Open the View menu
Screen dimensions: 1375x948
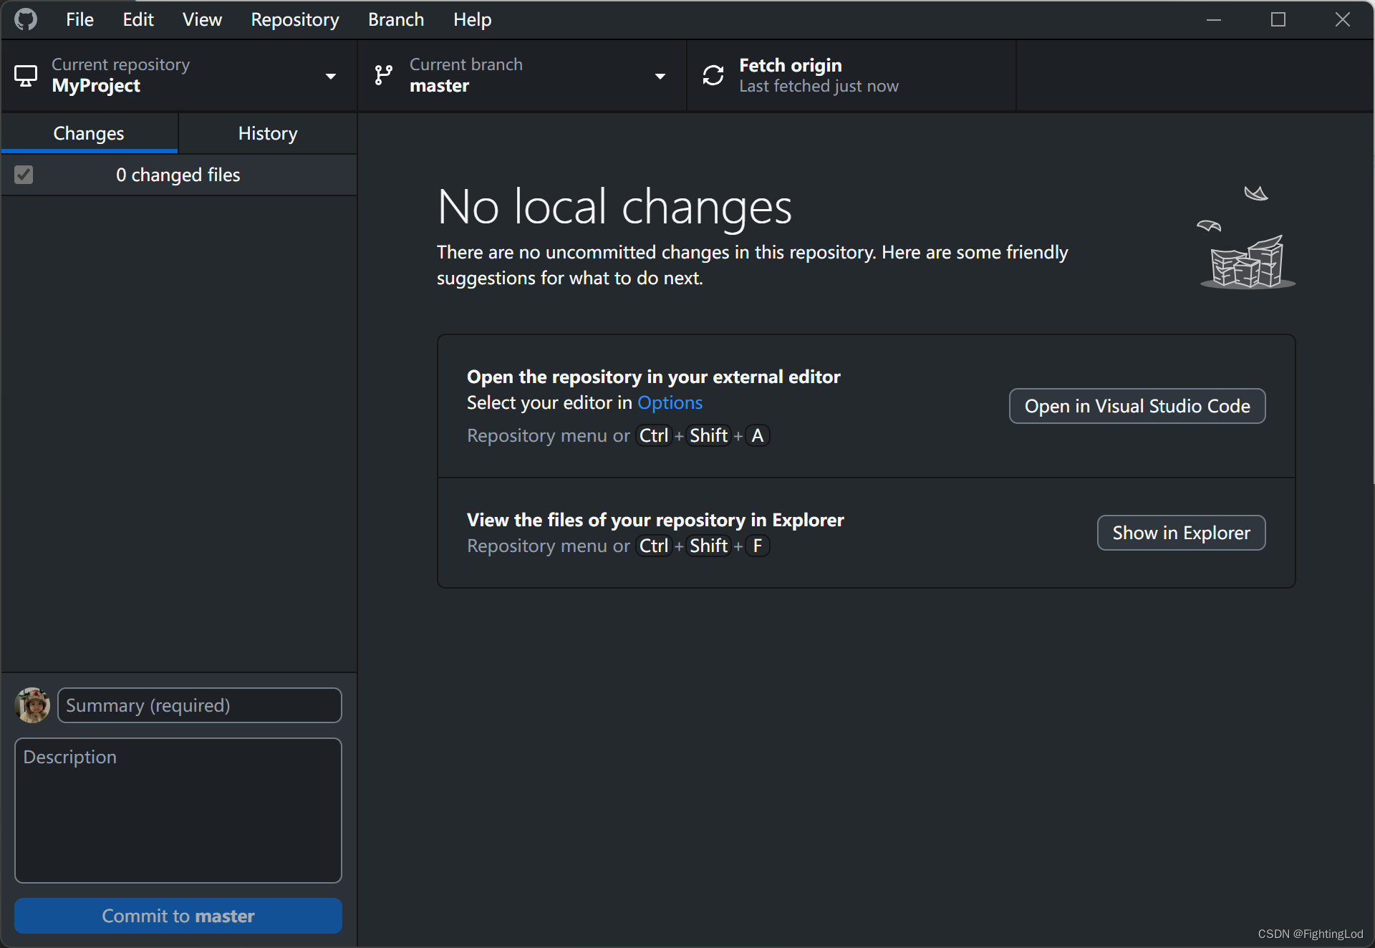click(x=202, y=19)
